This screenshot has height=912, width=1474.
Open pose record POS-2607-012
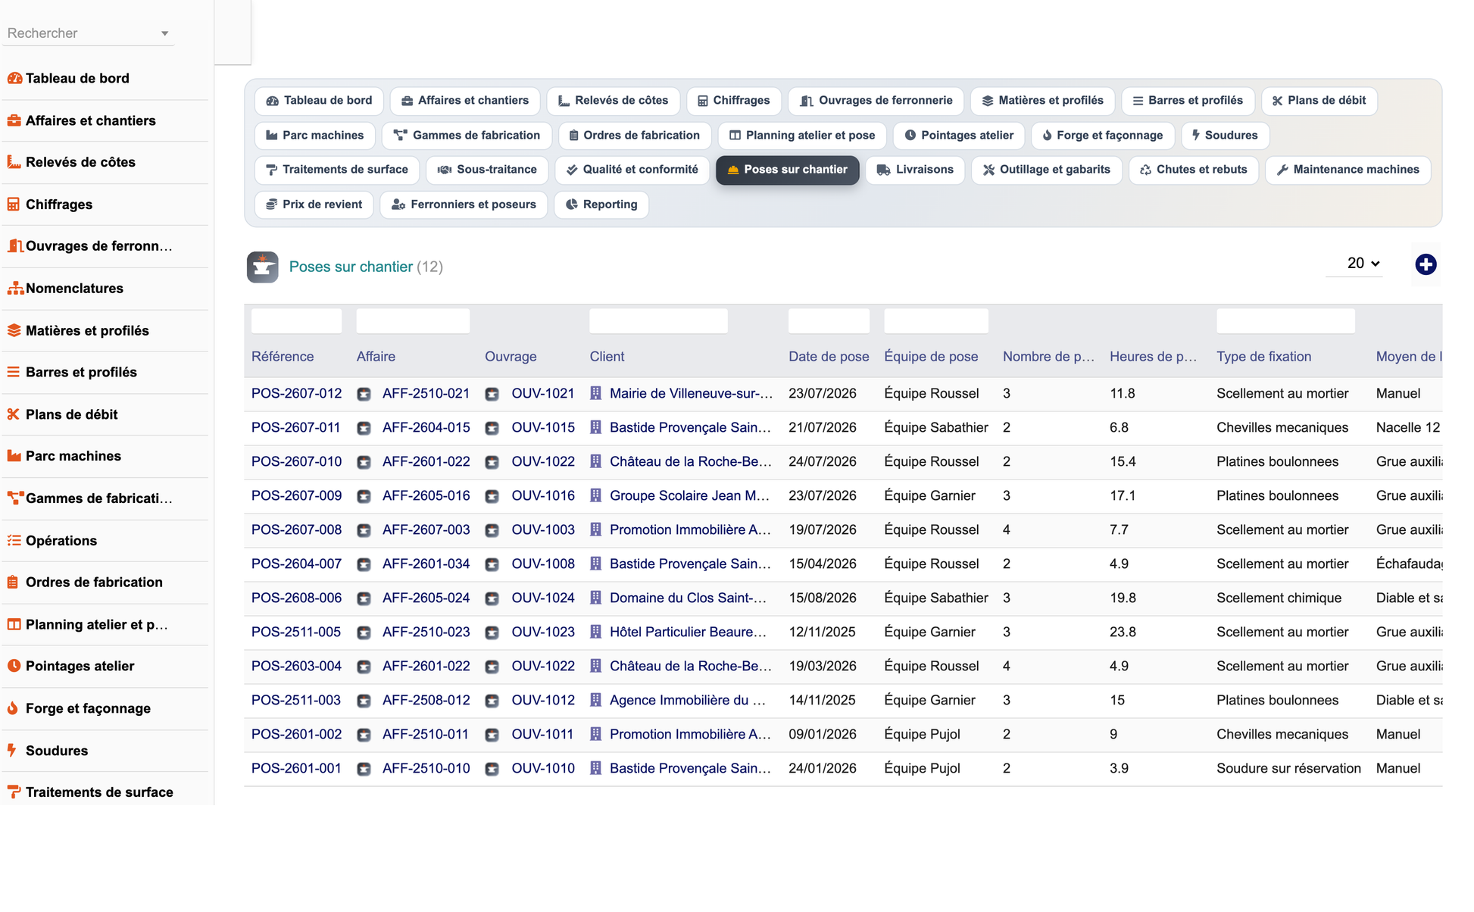(x=296, y=394)
